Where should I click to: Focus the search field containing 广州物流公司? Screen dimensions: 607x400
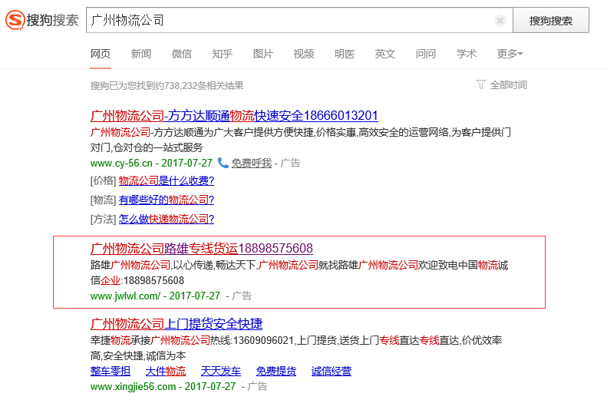click(x=299, y=20)
